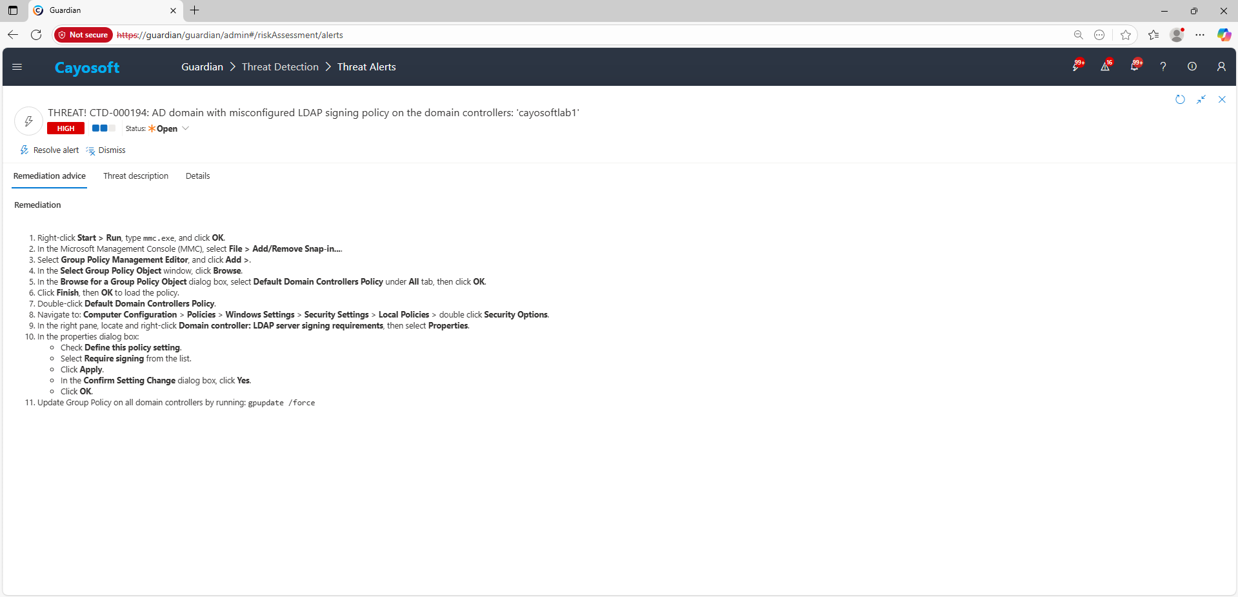Click Resolve alert button
Image resolution: width=1238 pixels, height=597 pixels.
pos(50,150)
